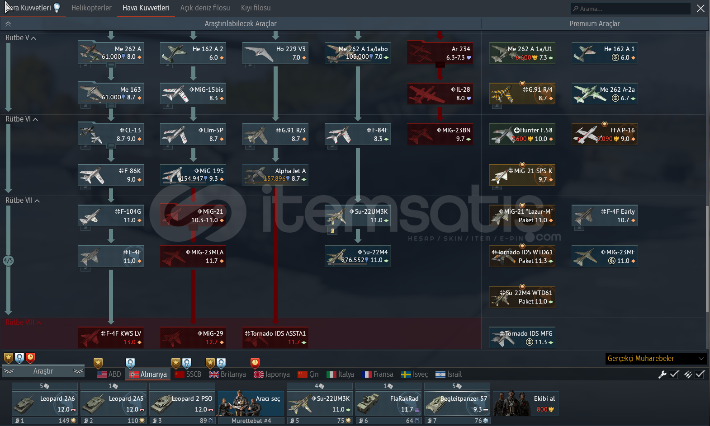Select the Lim-5P aircraft card
This screenshot has height=426, width=710.
pyautogui.click(x=193, y=134)
